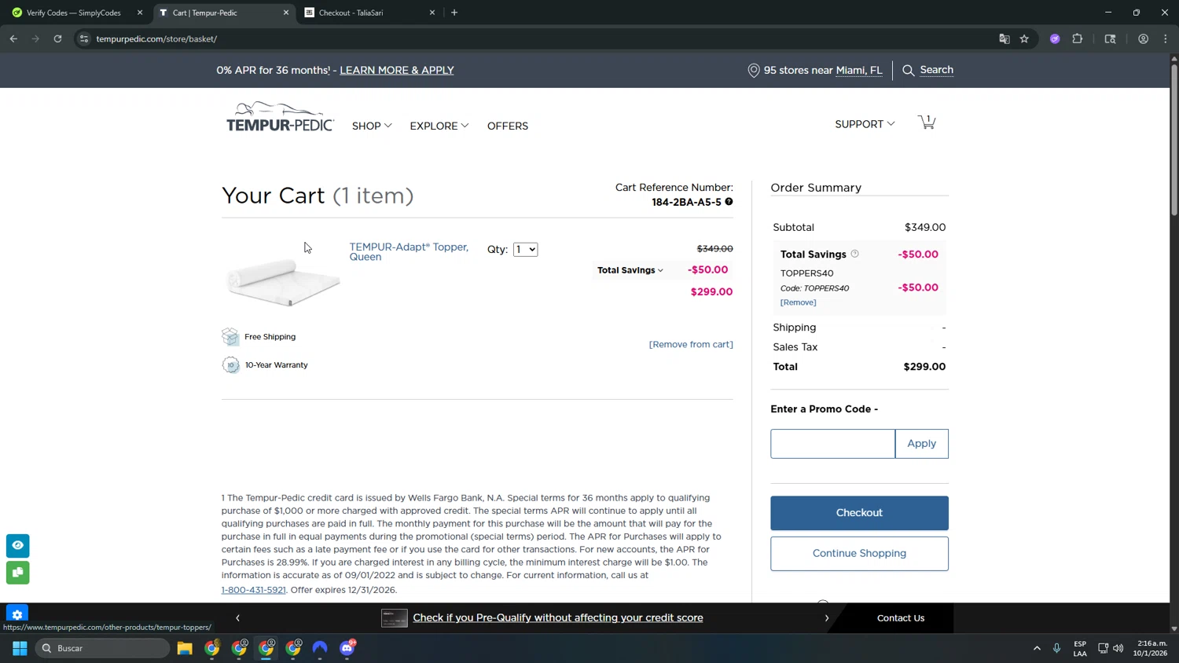This screenshot has height=663, width=1179.
Task: Click Remove from cart link
Action: [691, 345]
